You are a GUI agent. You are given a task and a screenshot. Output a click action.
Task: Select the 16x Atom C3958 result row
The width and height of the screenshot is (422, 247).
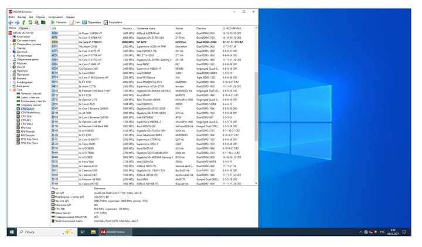152,46
